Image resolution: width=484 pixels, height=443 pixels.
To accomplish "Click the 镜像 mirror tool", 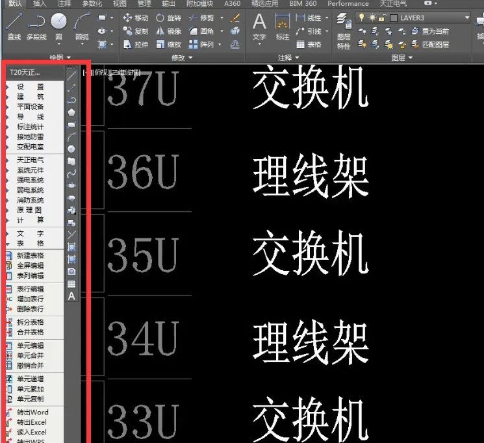I will coord(168,31).
